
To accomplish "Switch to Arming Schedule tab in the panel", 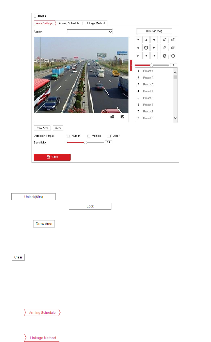I will pyautogui.click(x=69, y=23).
